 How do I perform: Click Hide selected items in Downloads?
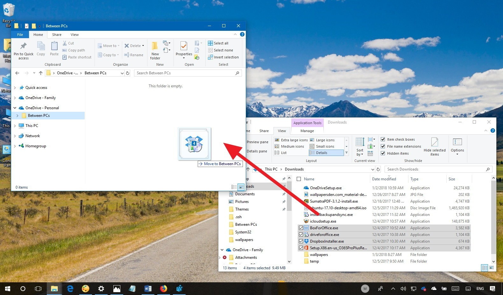click(435, 146)
